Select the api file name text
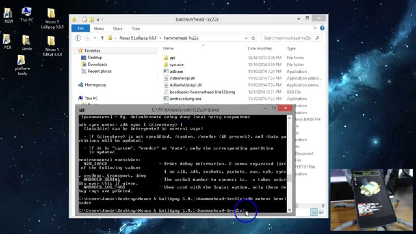Viewport: 416px width, 234px height. (x=173, y=58)
